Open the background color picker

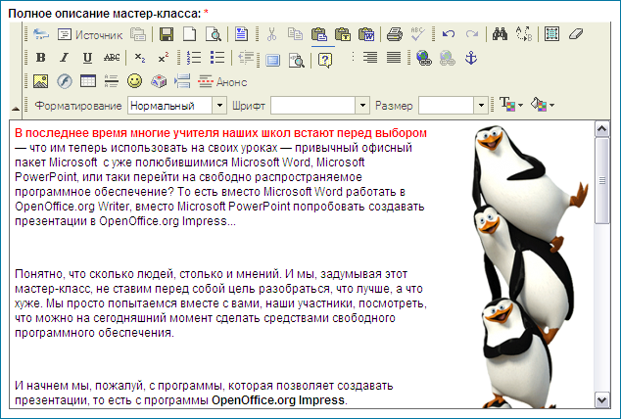543,105
